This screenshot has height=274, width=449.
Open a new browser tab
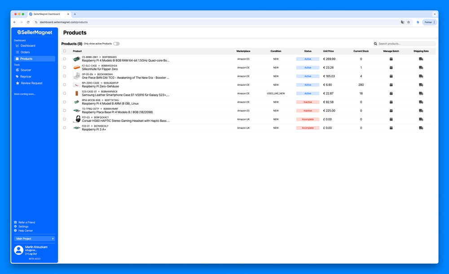click(x=75, y=14)
